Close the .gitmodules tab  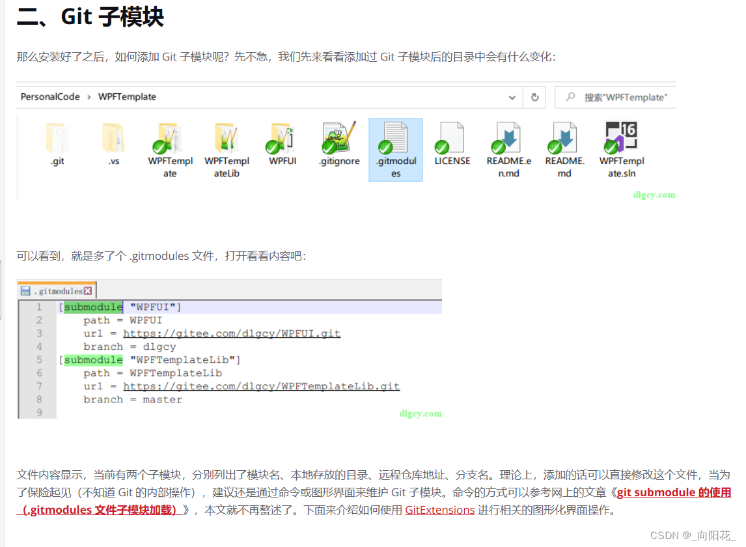89,290
